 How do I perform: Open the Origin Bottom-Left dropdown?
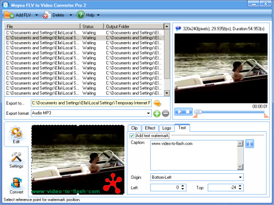[240, 177]
